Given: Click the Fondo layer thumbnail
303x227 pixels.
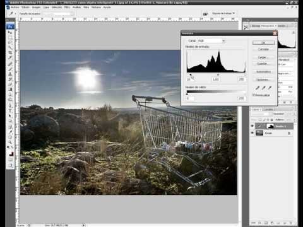Looking at the screenshot, I should tap(259, 133).
